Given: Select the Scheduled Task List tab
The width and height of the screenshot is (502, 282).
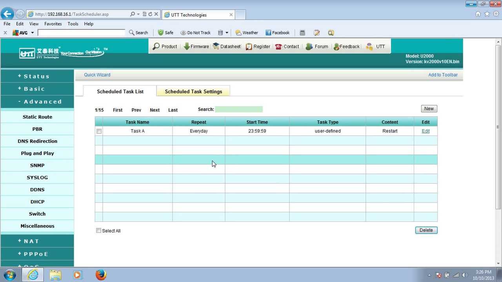Looking at the screenshot, I should pyautogui.click(x=120, y=91).
